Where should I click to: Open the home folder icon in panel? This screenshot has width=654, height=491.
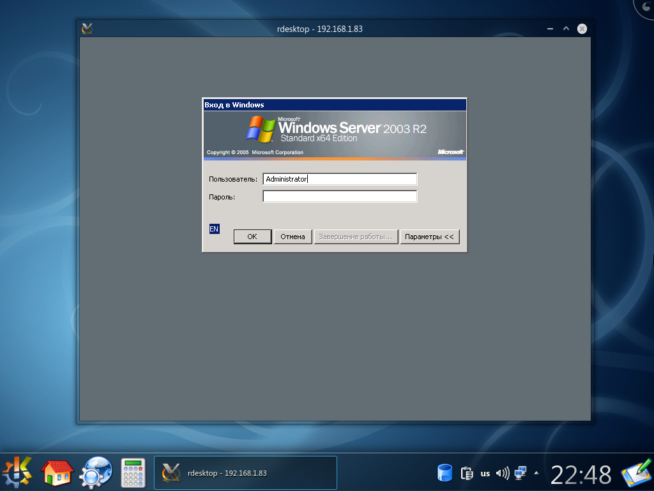[57, 472]
